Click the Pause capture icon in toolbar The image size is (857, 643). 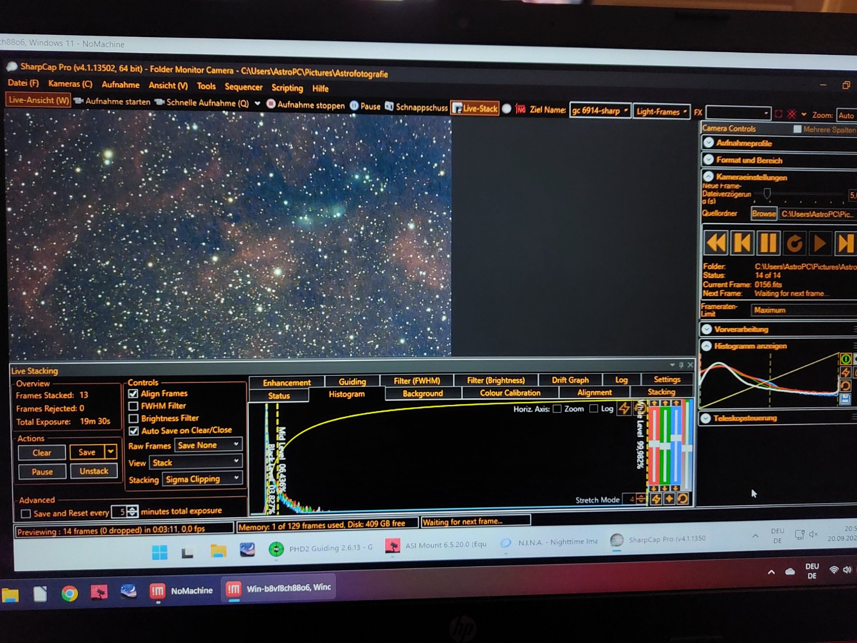tap(354, 106)
